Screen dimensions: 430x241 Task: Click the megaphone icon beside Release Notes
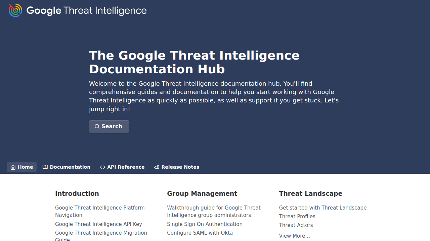pos(157,167)
